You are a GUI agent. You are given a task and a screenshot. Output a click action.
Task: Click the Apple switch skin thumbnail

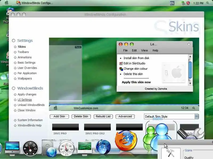[x=174, y=73]
